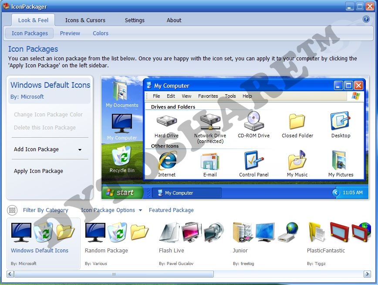Image resolution: width=378 pixels, height=285 pixels.
Task: Open the Icon Package Options dropdown
Action: tap(111, 210)
